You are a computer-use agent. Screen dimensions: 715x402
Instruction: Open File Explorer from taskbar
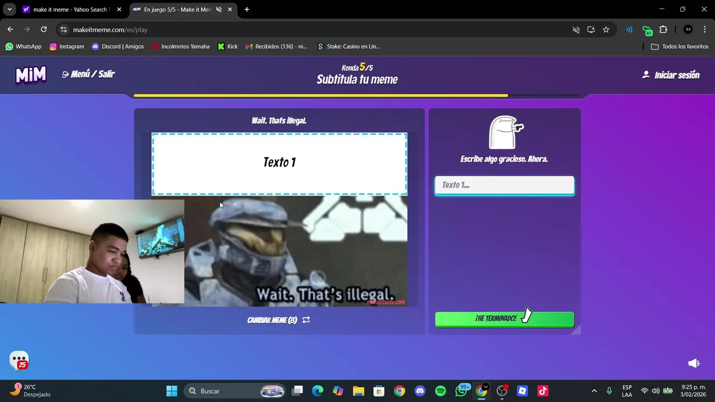358,391
